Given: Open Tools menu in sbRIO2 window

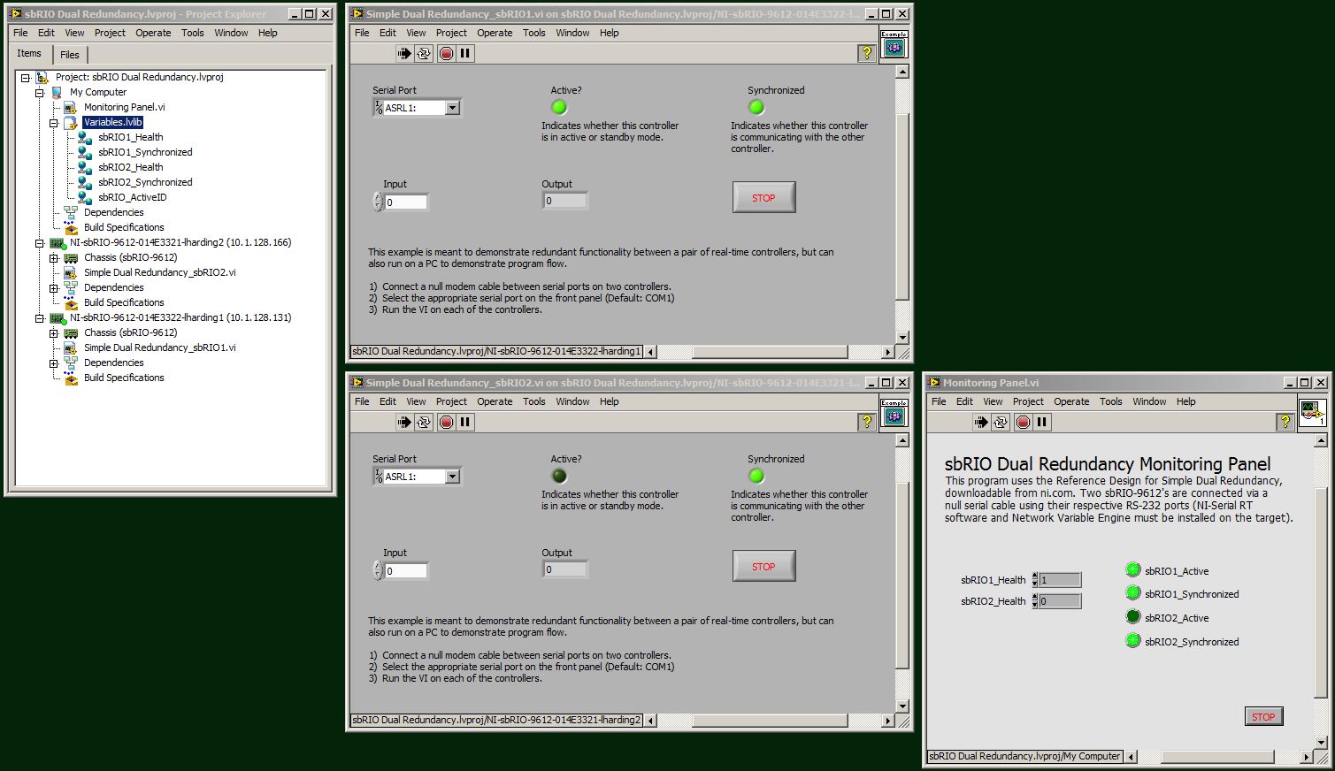Looking at the screenshot, I should tap(534, 401).
